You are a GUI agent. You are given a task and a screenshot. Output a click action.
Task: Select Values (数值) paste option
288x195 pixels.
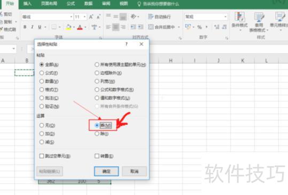coord(42,81)
